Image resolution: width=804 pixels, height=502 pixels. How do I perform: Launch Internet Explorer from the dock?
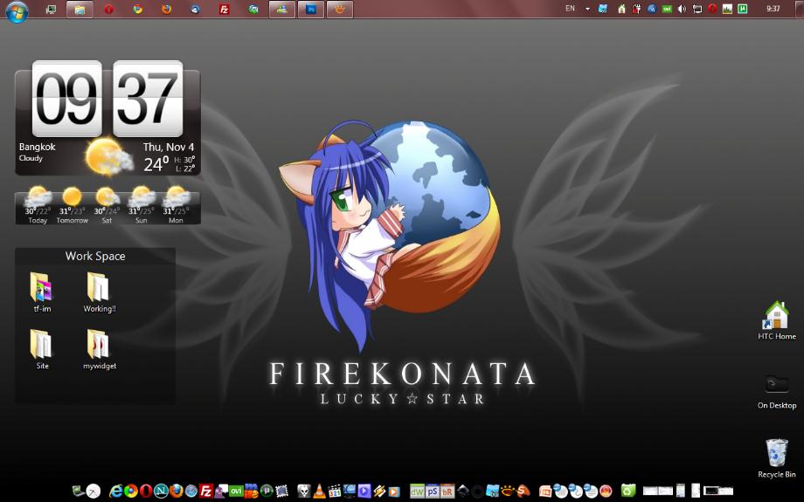point(116,492)
